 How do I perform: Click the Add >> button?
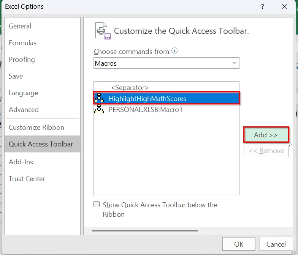point(266,135)
